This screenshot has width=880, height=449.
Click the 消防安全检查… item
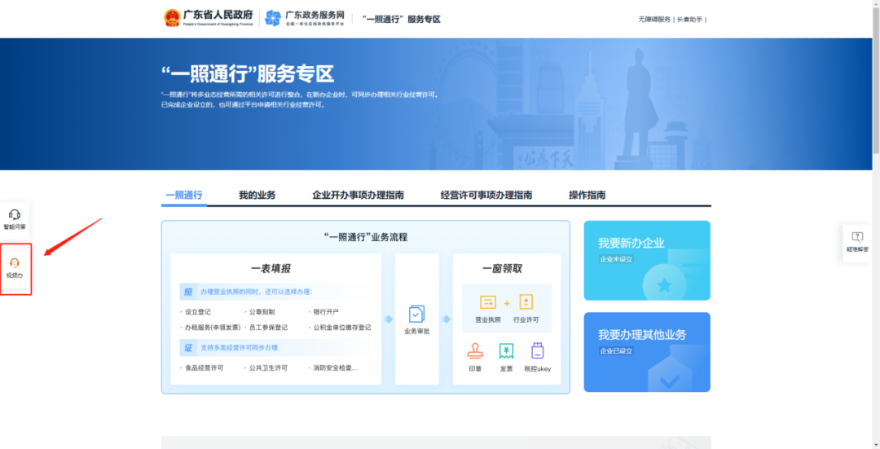(336, 368)
